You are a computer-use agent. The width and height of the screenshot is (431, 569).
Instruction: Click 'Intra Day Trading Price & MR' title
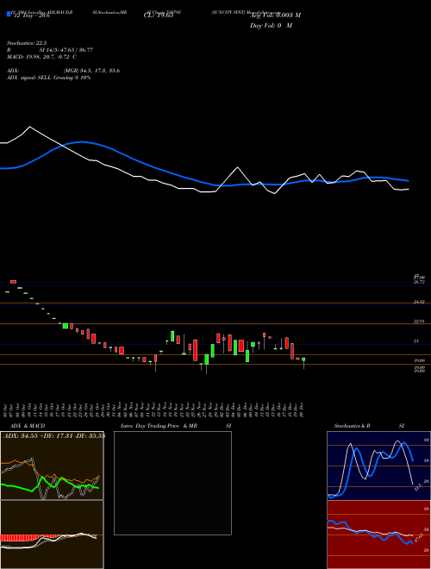[x=159, y=426]
